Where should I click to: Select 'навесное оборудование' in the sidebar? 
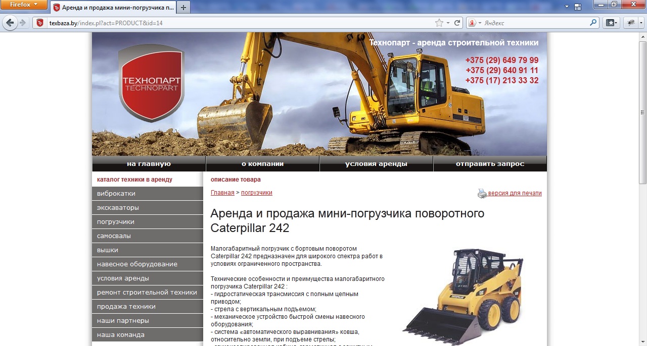point(148,264)
